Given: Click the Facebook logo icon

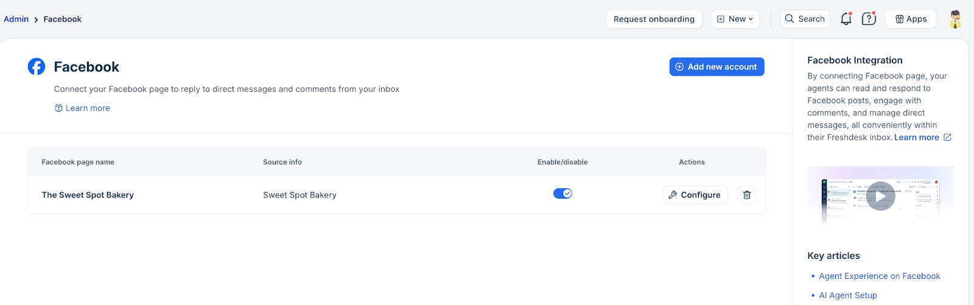Looking at the screenshot, I should tap(37, 67).
